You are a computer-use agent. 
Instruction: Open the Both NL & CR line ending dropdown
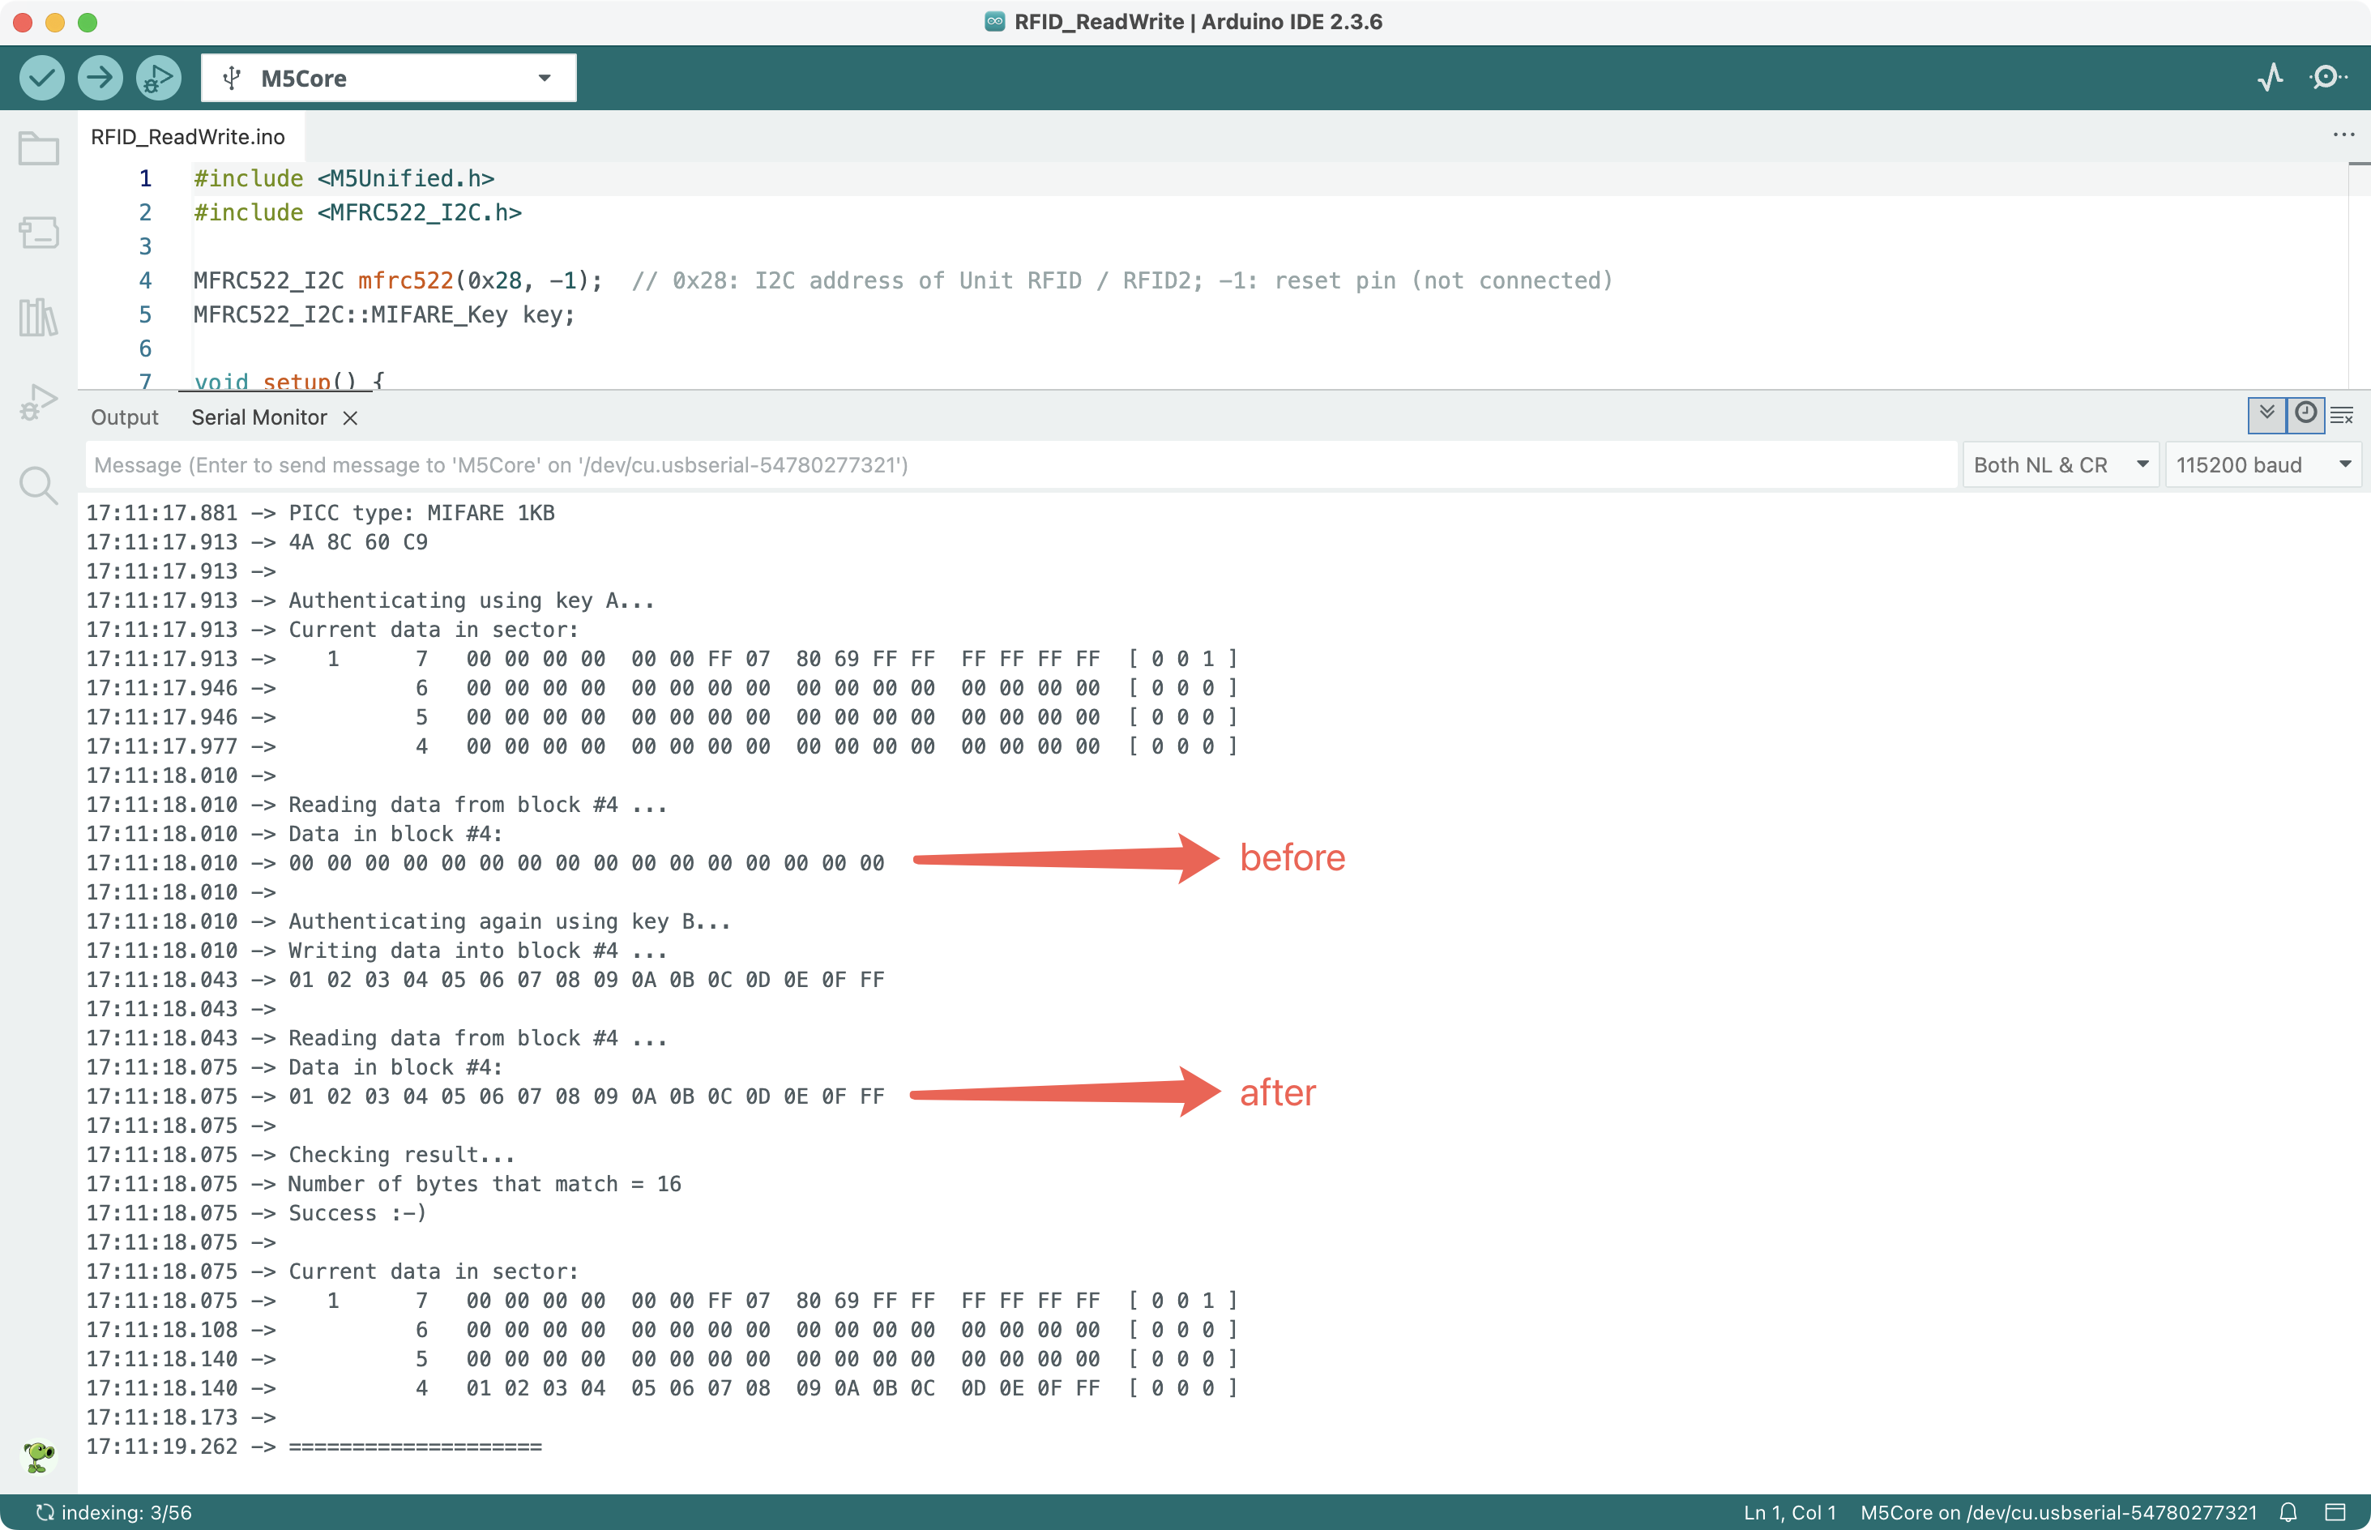point(2060,465)
